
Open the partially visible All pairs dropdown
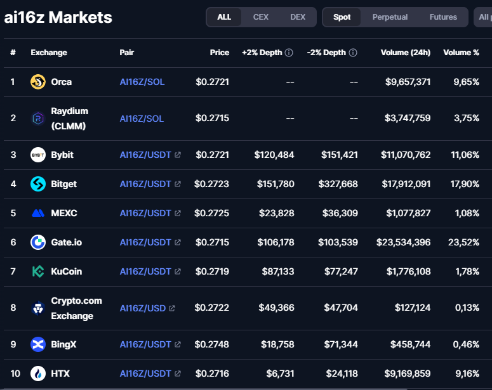coord(483,17)
